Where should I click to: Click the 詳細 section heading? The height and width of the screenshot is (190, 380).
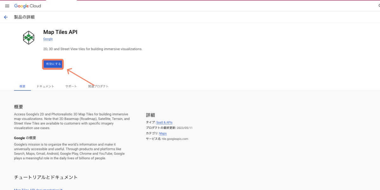[150, 115]
